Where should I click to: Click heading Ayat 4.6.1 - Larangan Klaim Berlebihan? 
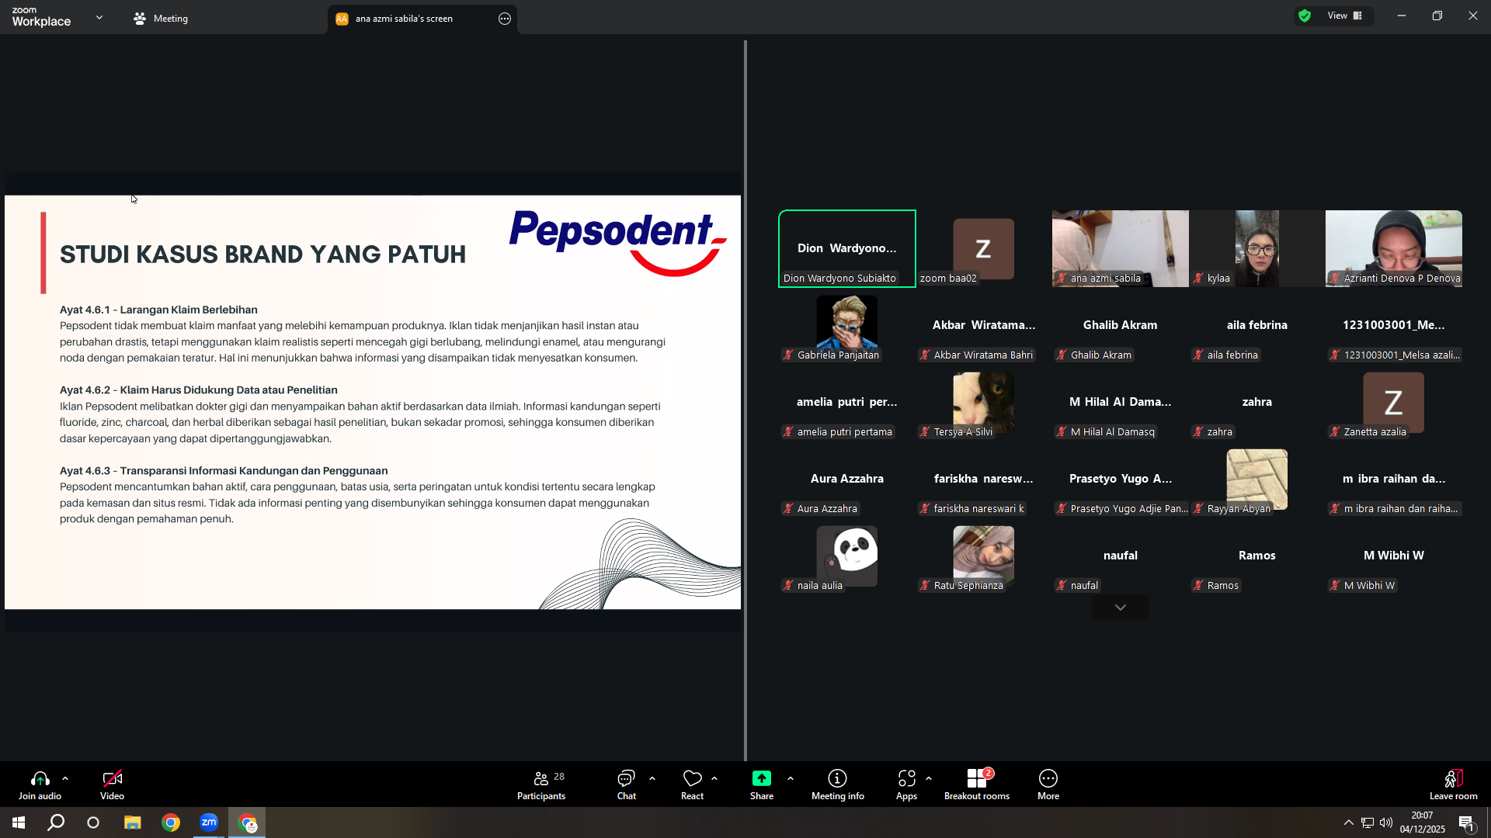click(158, 310)
